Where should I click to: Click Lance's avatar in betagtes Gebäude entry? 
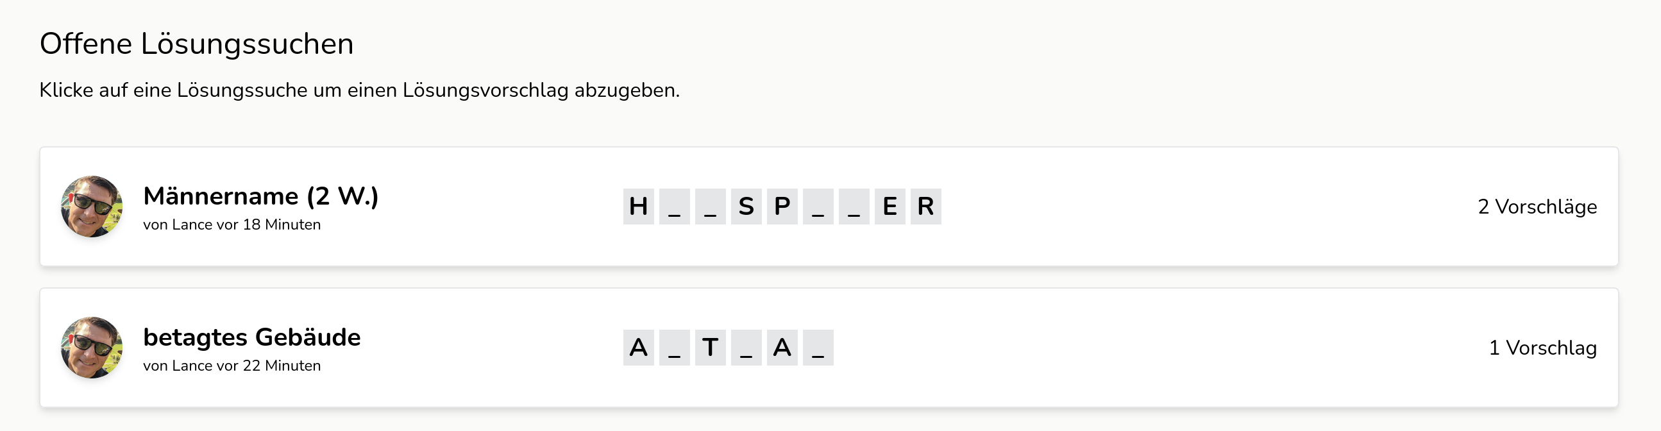click(x=92, y=347)
